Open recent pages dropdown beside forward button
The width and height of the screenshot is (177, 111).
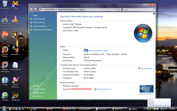click(x=38, y=10)
